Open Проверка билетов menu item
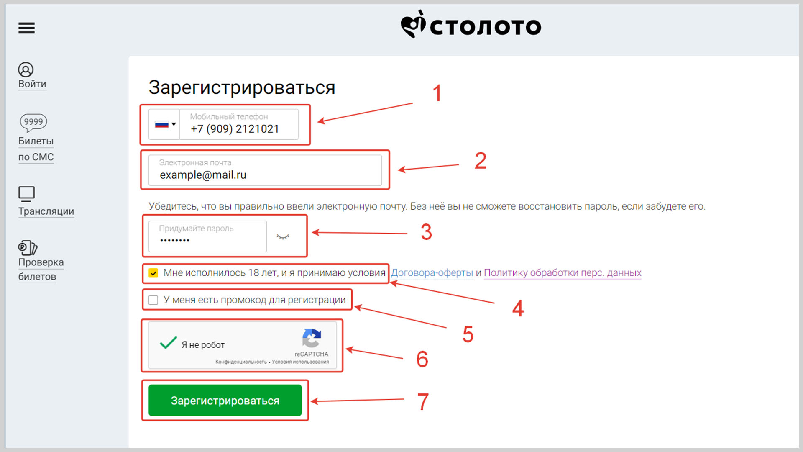This screenshot has height=452, width=803. pyautogui.click(x=41, y=270)
